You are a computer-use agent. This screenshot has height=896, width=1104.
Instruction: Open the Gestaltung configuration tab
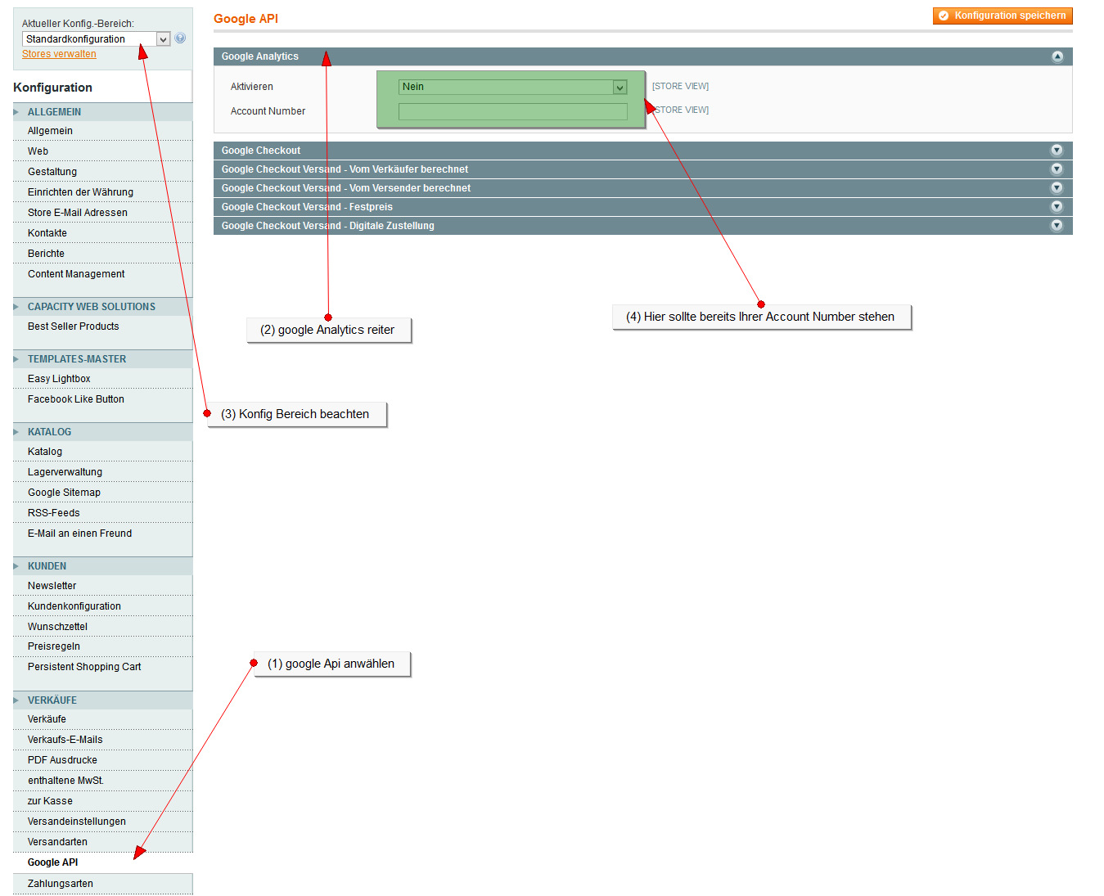tap(102, 172)
